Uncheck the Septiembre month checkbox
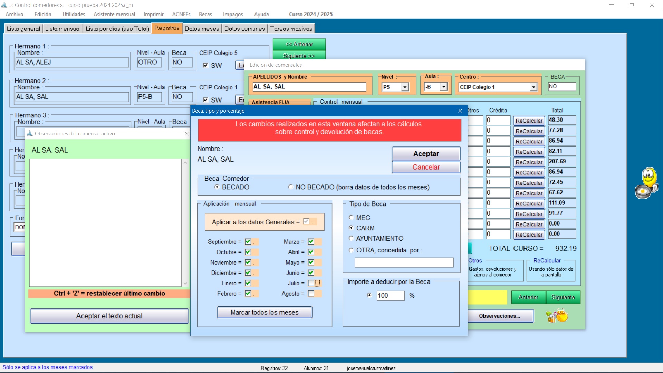This screenshot has height=373, width=663. tap(248, 242)
